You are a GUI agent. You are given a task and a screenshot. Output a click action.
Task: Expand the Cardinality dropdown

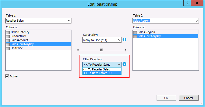(119, 40)
